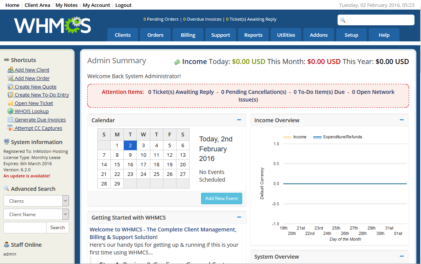421x264 pixels.
Task: Click the Add New Order cart icon
Action: click(x=10, y=79)
